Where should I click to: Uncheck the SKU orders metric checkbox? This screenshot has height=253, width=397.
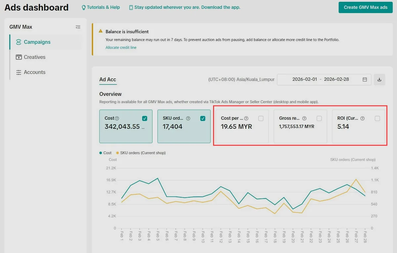203,118
